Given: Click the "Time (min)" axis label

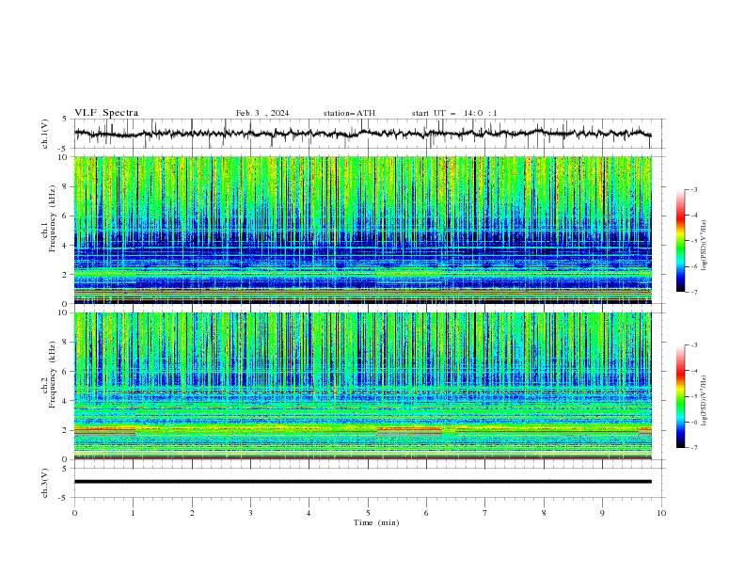Looking at the screenshot, I should point(376,522).
